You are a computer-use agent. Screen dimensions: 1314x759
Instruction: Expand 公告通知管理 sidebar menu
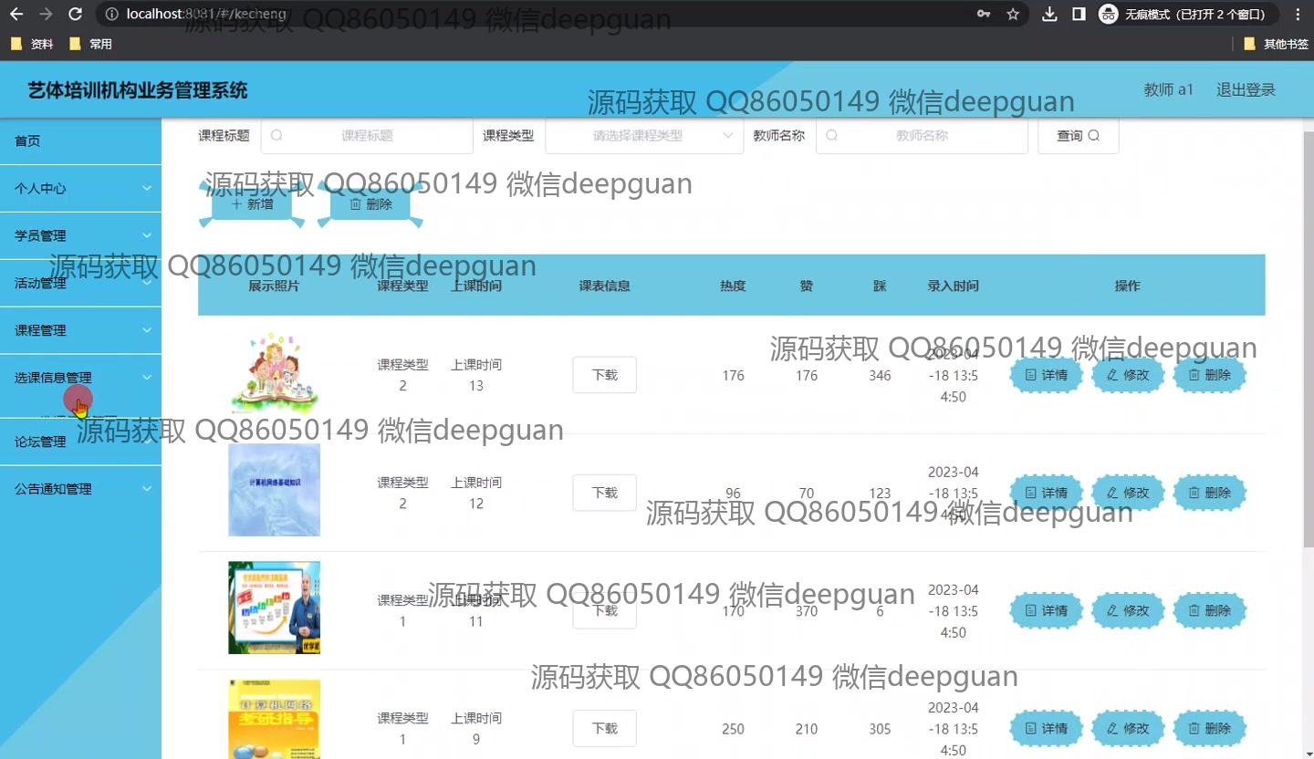click(80, 489)
